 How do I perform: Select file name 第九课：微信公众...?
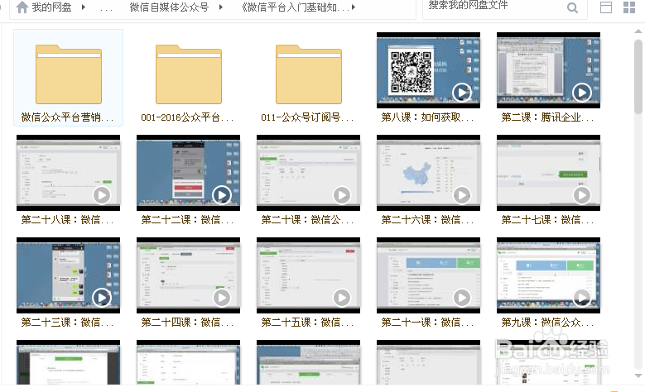tap(547, 323)
